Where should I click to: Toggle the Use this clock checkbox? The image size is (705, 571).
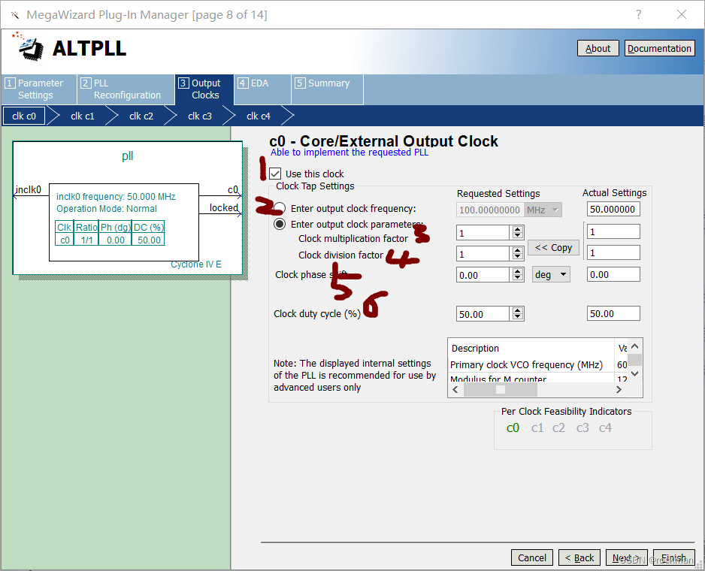275,174
